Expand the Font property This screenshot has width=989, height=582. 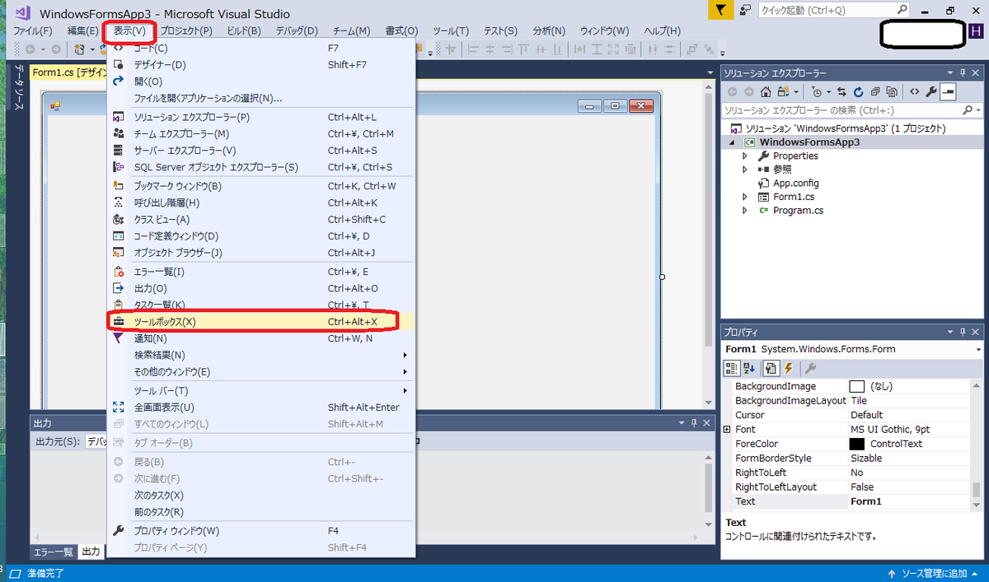pyautogui.click(x=727, y=430)
